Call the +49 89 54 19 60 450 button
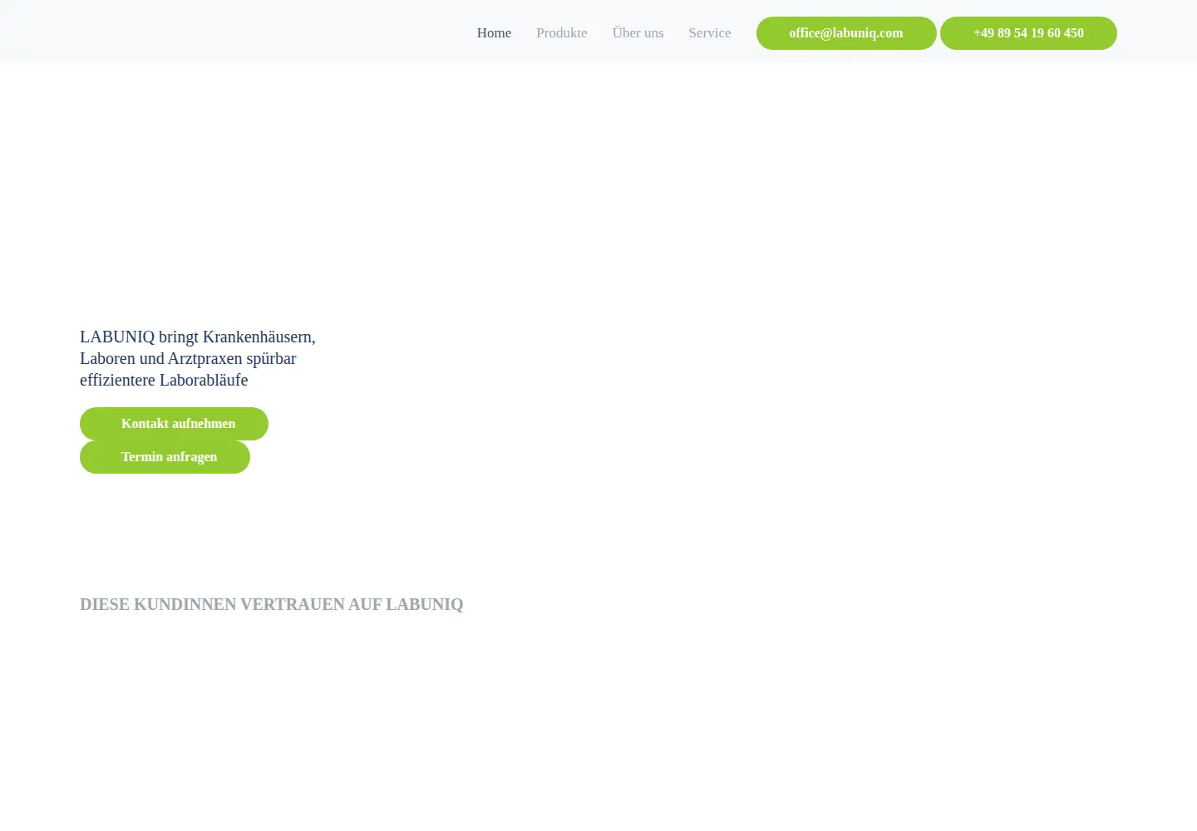This screenshot has height=831, width=1197. pyautogui.click(x=1028, y=33)
